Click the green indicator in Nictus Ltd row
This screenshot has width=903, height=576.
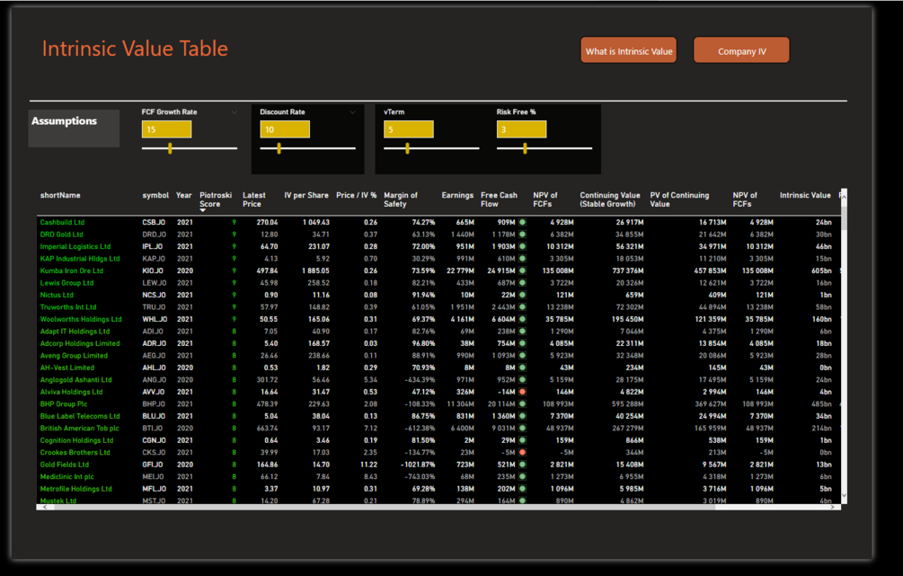click(522, 295)
